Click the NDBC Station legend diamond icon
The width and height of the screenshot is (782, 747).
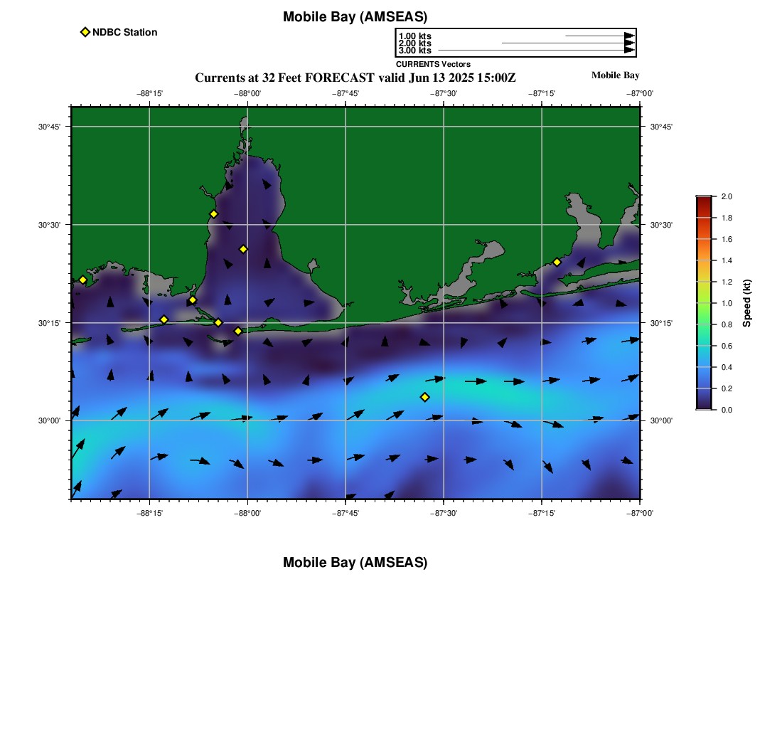(x=85, y=32)
